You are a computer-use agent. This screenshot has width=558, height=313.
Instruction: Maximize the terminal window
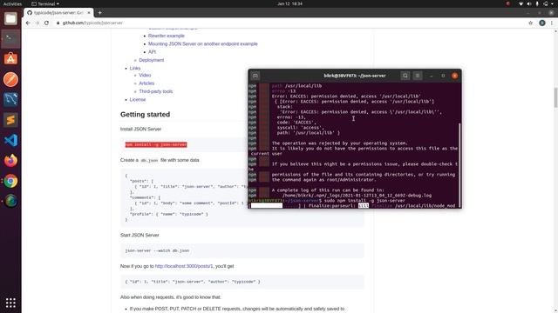pyautogui.click(x=443, y=76)
